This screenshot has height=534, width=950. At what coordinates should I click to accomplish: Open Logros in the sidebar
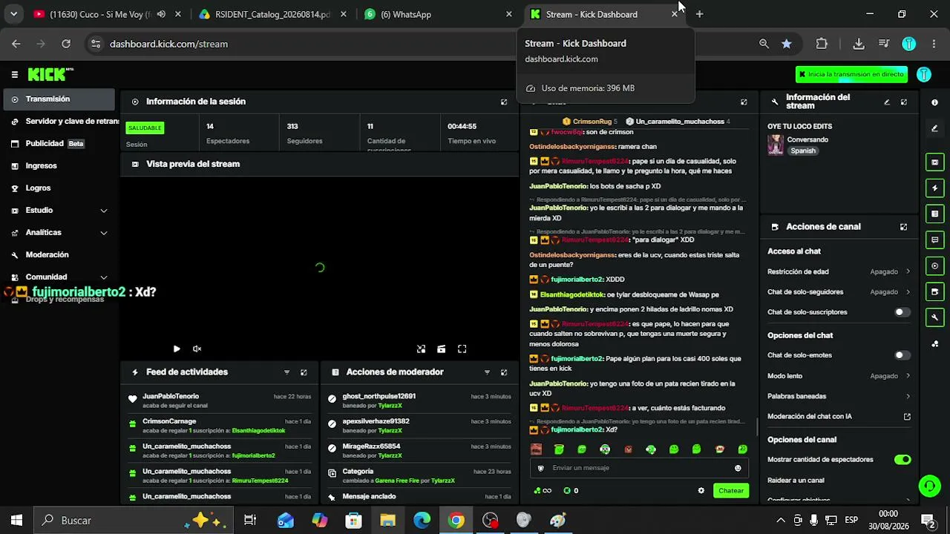coord(59,188)
